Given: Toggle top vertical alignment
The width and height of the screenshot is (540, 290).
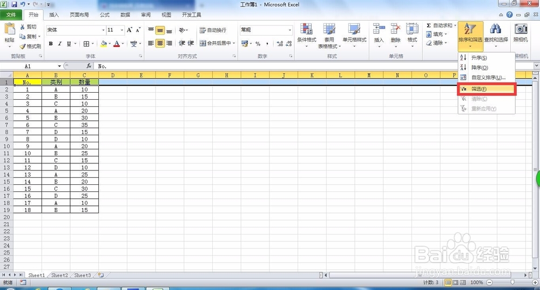Looking at the screenshot, I should coord(151,30).
